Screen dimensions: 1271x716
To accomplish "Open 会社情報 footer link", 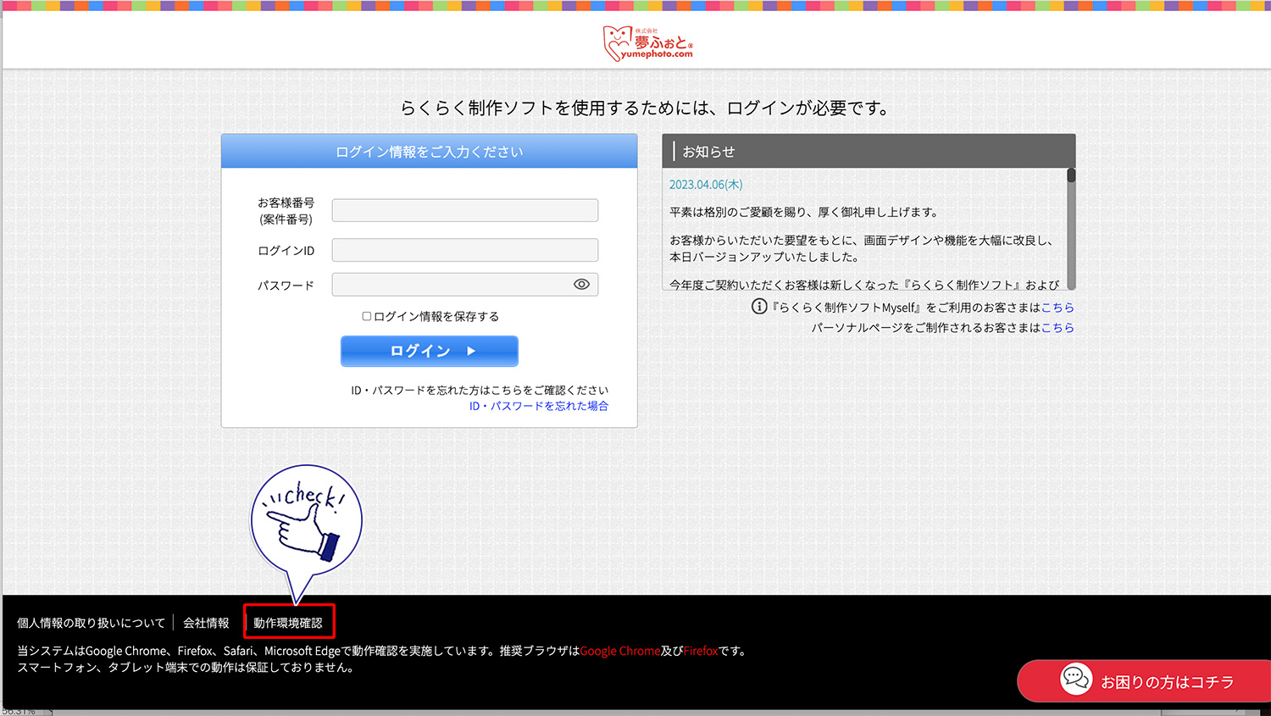I will click(206, 623).
